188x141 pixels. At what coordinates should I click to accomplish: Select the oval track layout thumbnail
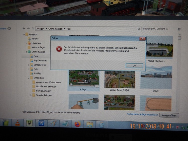click(156, 103)
